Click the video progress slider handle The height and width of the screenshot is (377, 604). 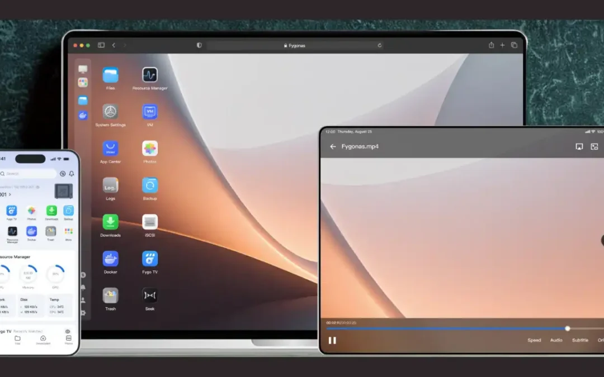(568, 328)
